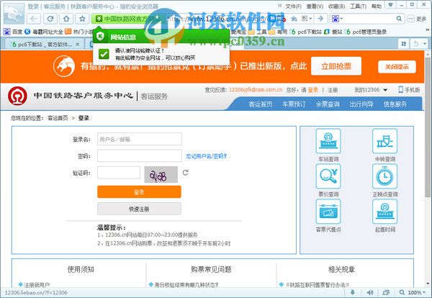Toggle the sound speaker icon in status bar

click(370, 292)
